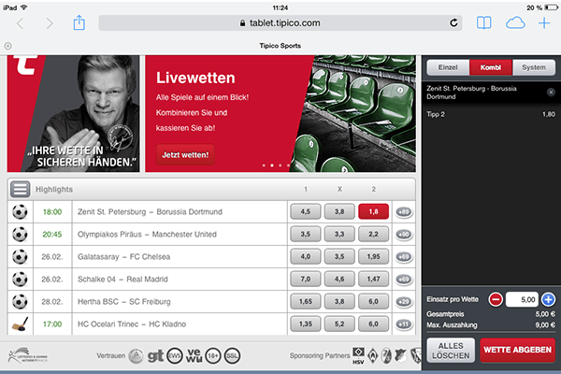
Task: Select draw odds 3,8 for Zenit match
Action: click(339, 211)
